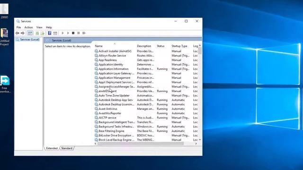Click the Services (Local) header icon
The height and width of the screenshot is (170, 303).
pyautogui.click(x=48, y=40)
